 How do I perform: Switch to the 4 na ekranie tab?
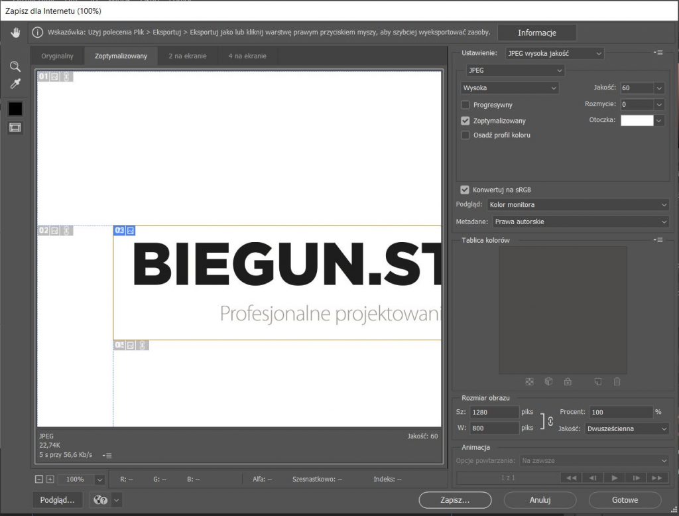247,56
